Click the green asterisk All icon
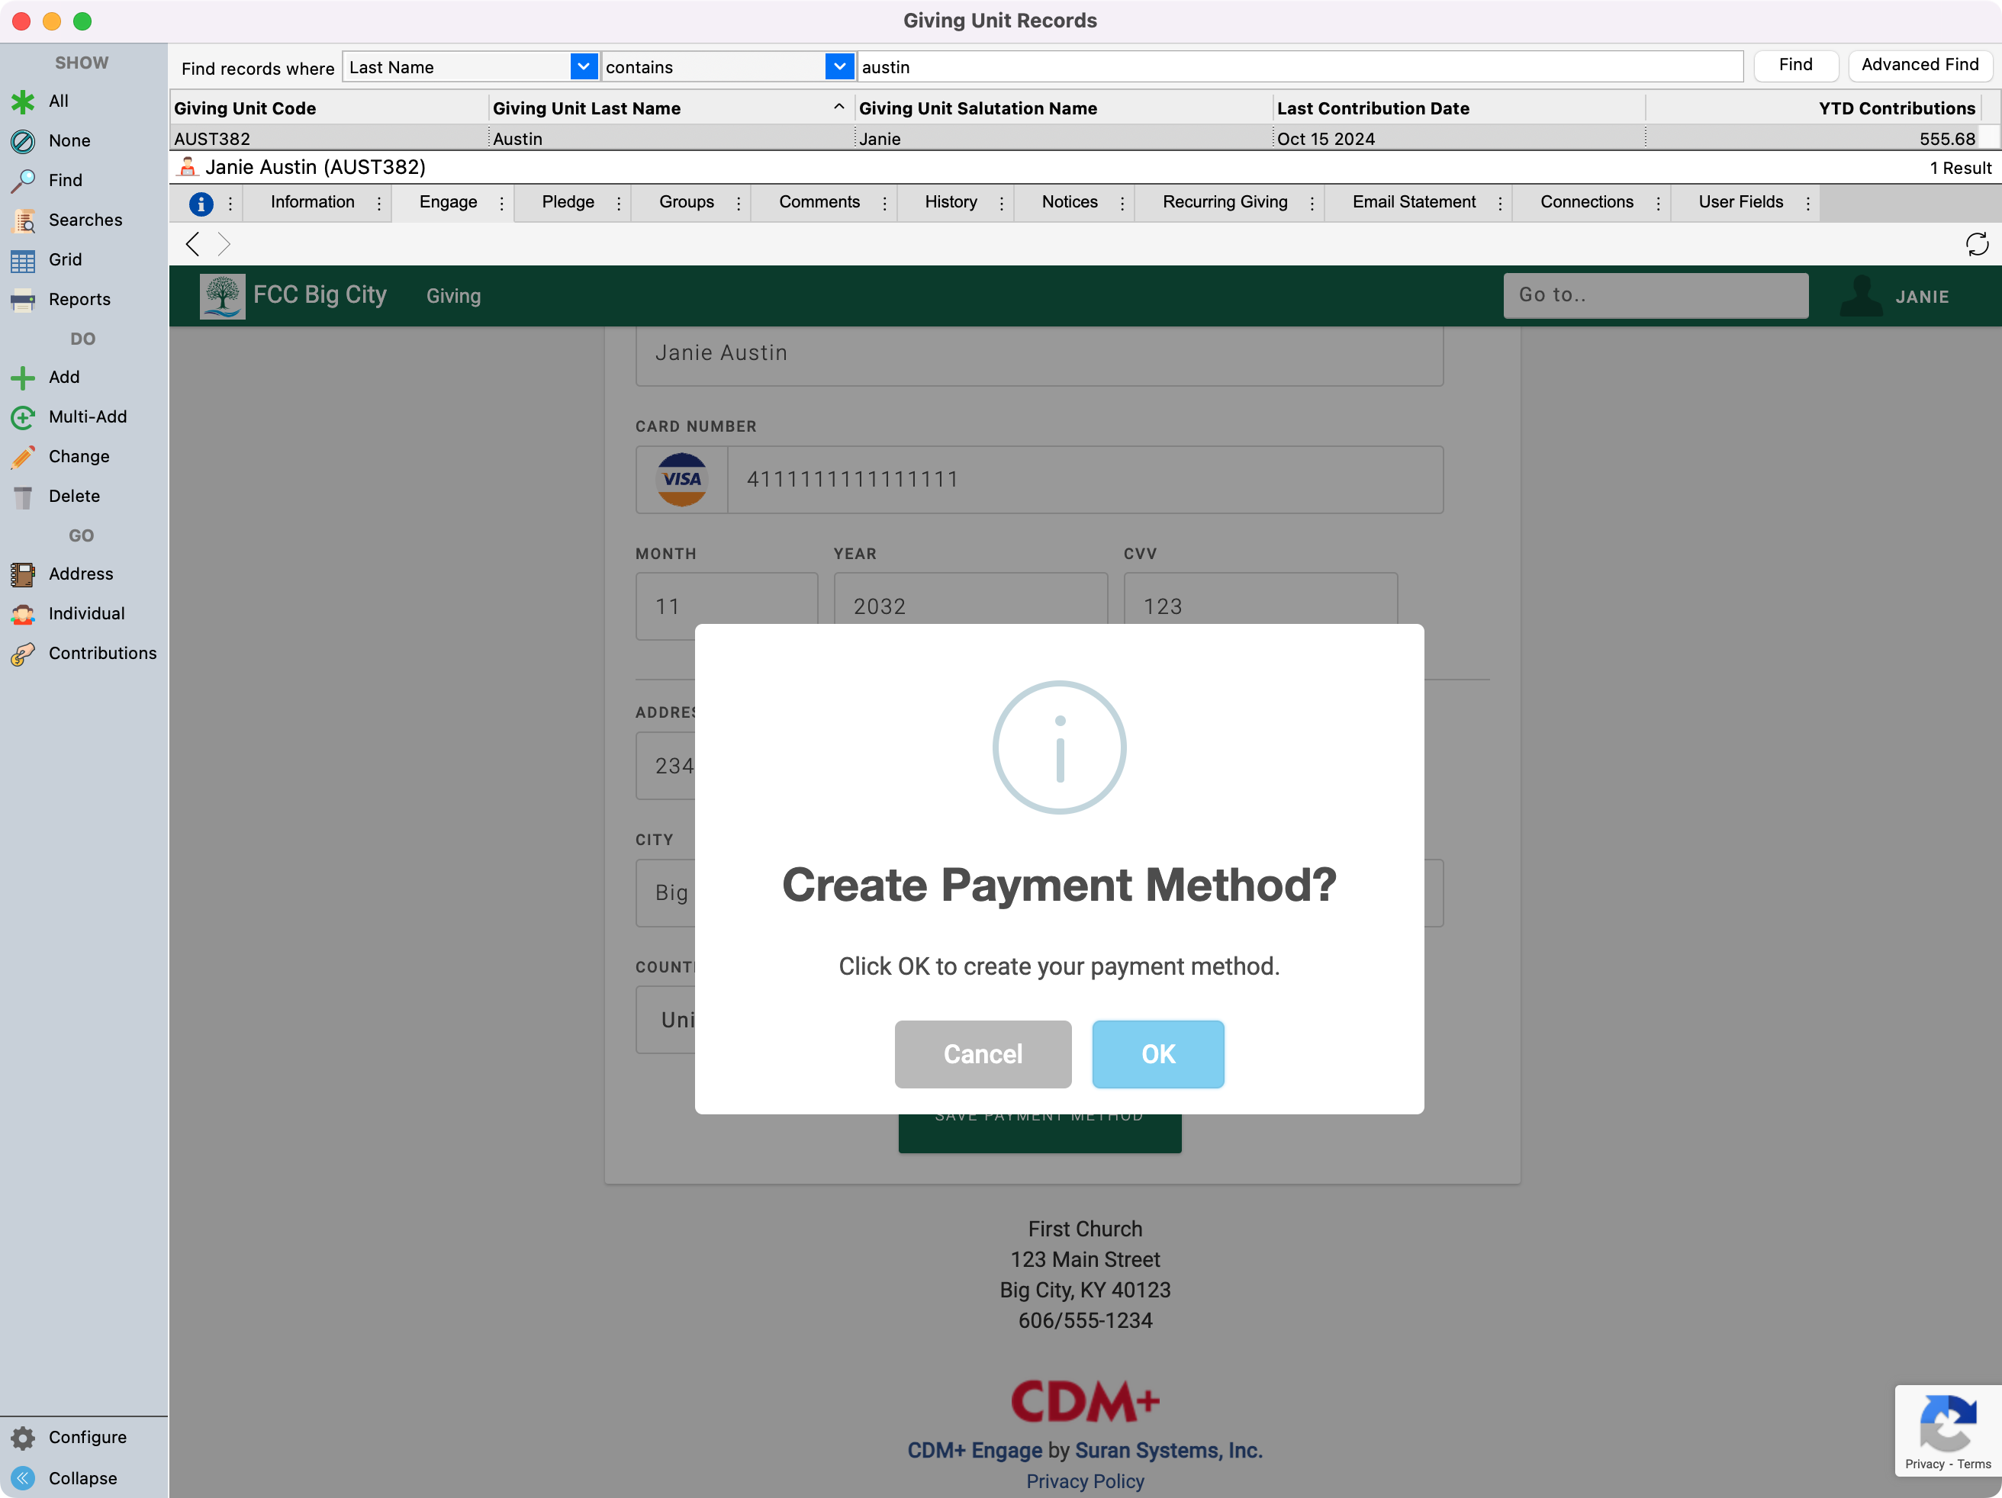Viewport: 2002px width, 1498px height. click(x=23, y=101)
